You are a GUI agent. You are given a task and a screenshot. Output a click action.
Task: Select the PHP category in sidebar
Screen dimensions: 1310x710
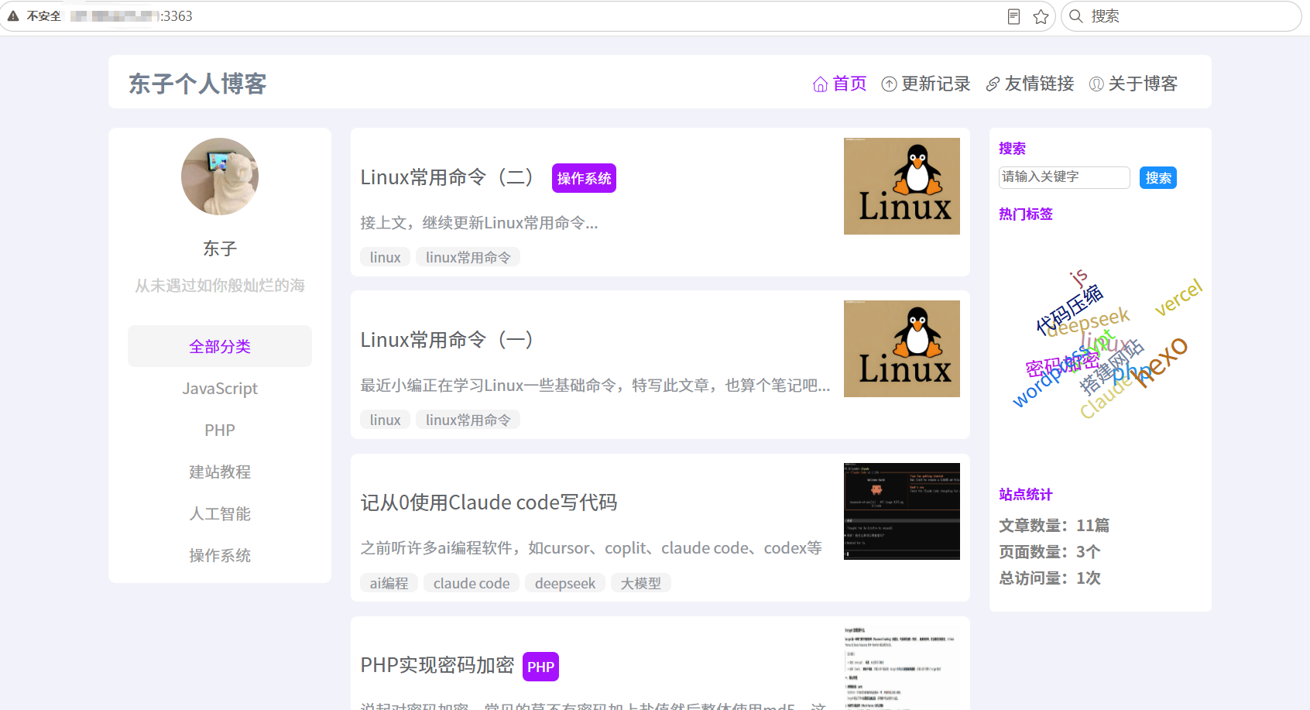pyautogui.click(x=220, y=430)
